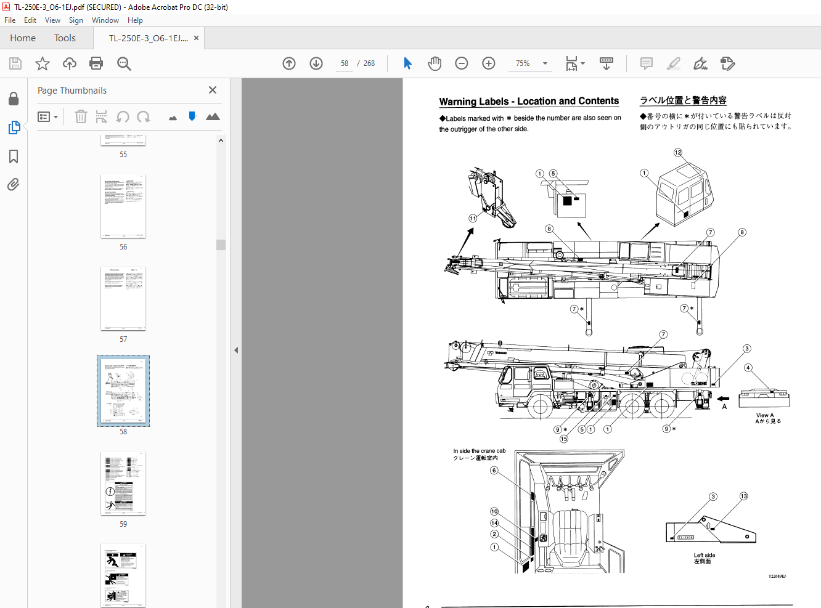
Task: Switch to the Home tab
Action: pos(23,38)
